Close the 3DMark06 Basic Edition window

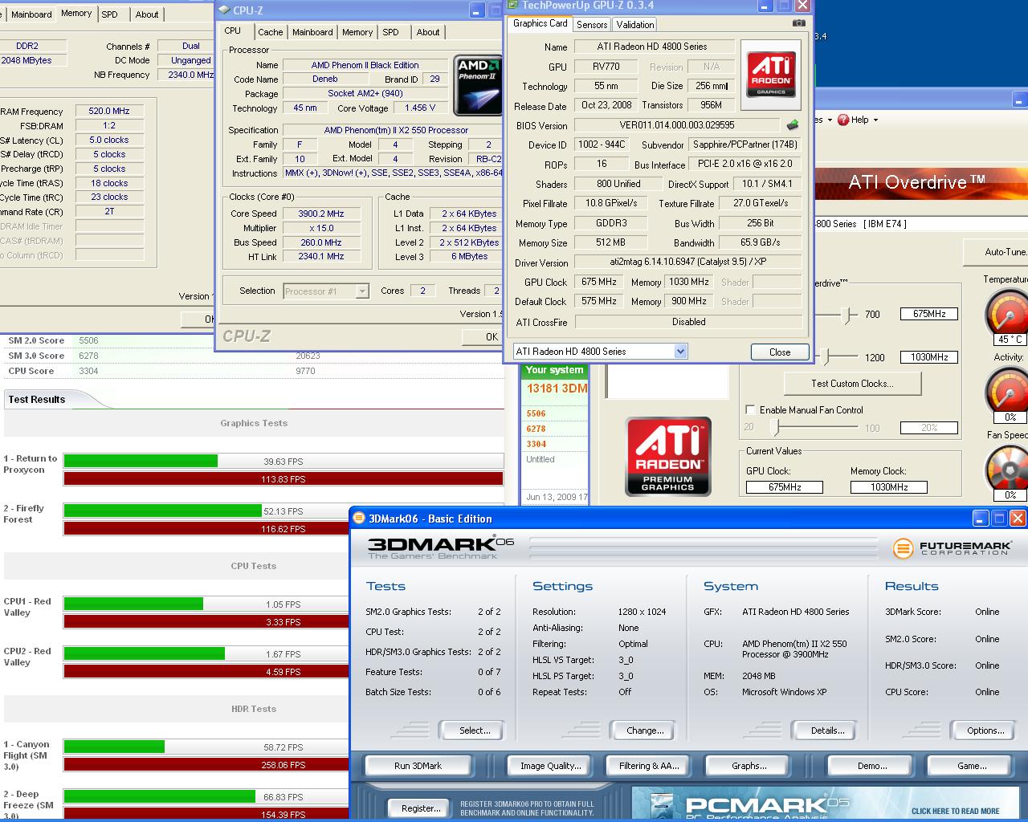(1018, 519)
